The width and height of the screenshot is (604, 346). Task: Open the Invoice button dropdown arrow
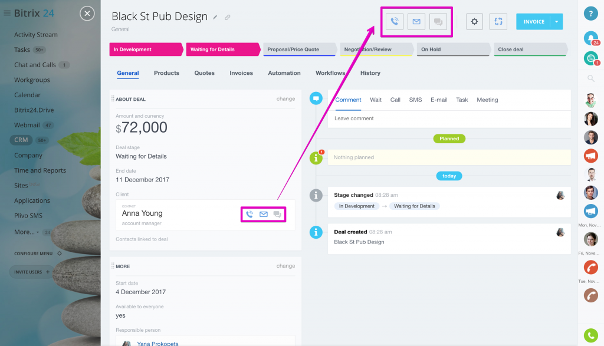pyautogui.click(x=557, y=22)
